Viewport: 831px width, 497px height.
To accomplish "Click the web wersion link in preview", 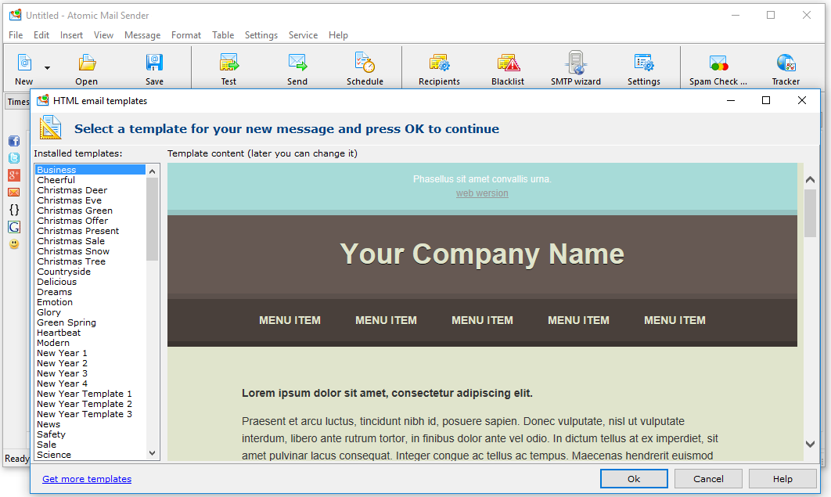I will pos(482,193).
